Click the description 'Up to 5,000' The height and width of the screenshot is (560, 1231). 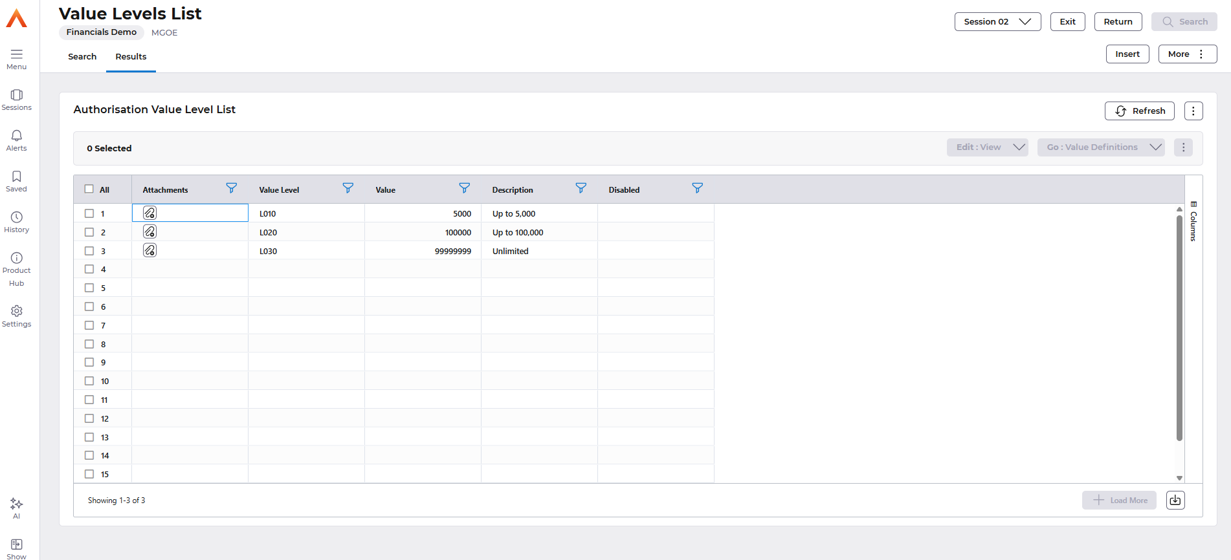(x=514, y=214)
